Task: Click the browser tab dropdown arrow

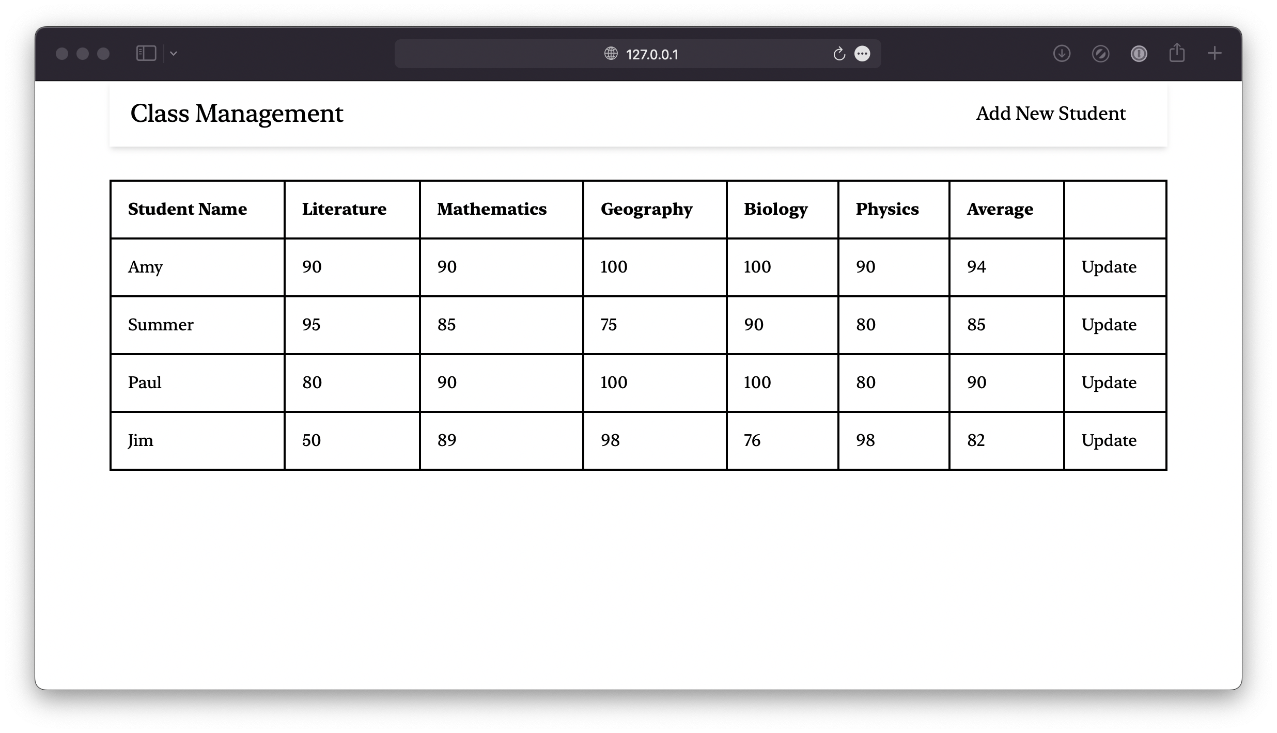Action: [174, 53]
